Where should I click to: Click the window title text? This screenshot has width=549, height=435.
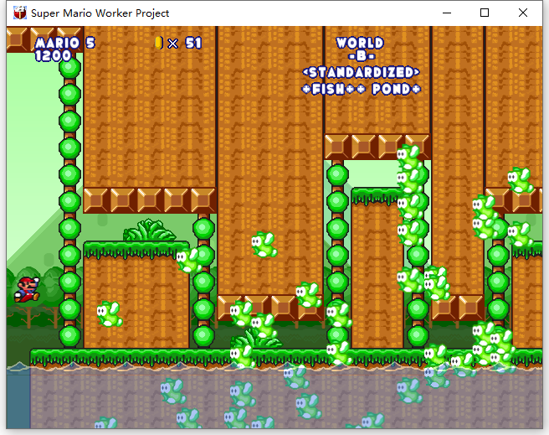pyautogui.click(x=100, y=13)
